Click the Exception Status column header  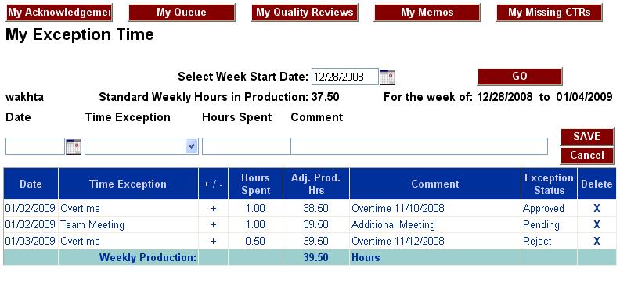(x=549, y=184)
